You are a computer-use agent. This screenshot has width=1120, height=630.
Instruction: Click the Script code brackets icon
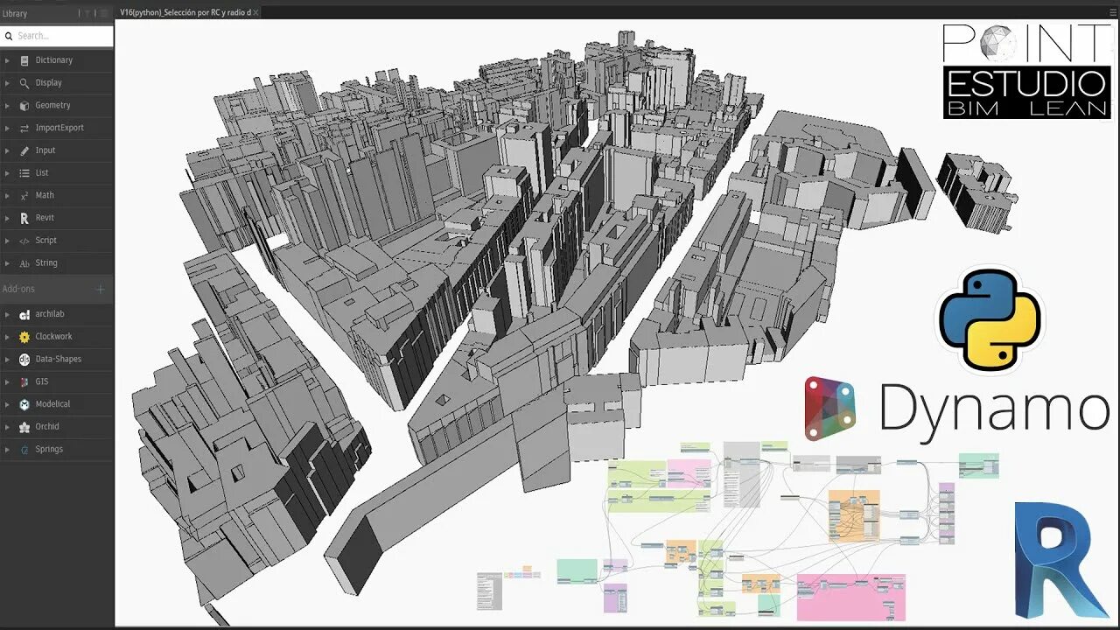(24, 241)
